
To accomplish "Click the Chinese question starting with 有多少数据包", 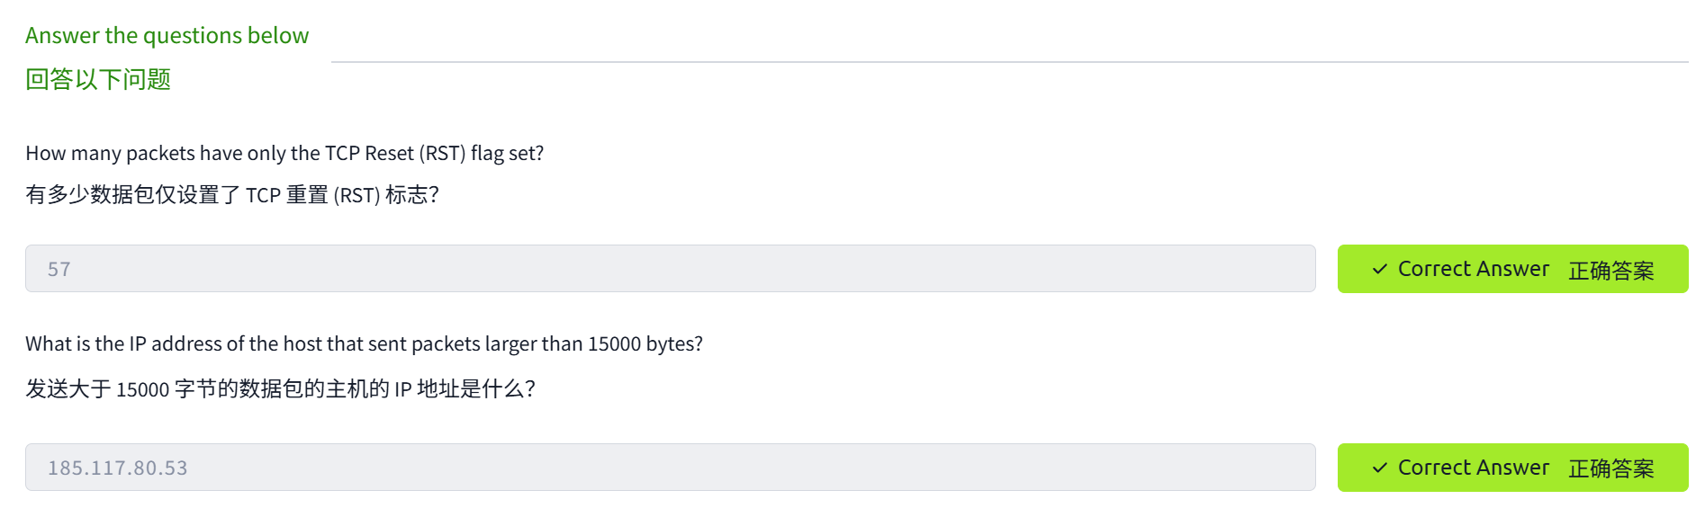I will 232,195.
